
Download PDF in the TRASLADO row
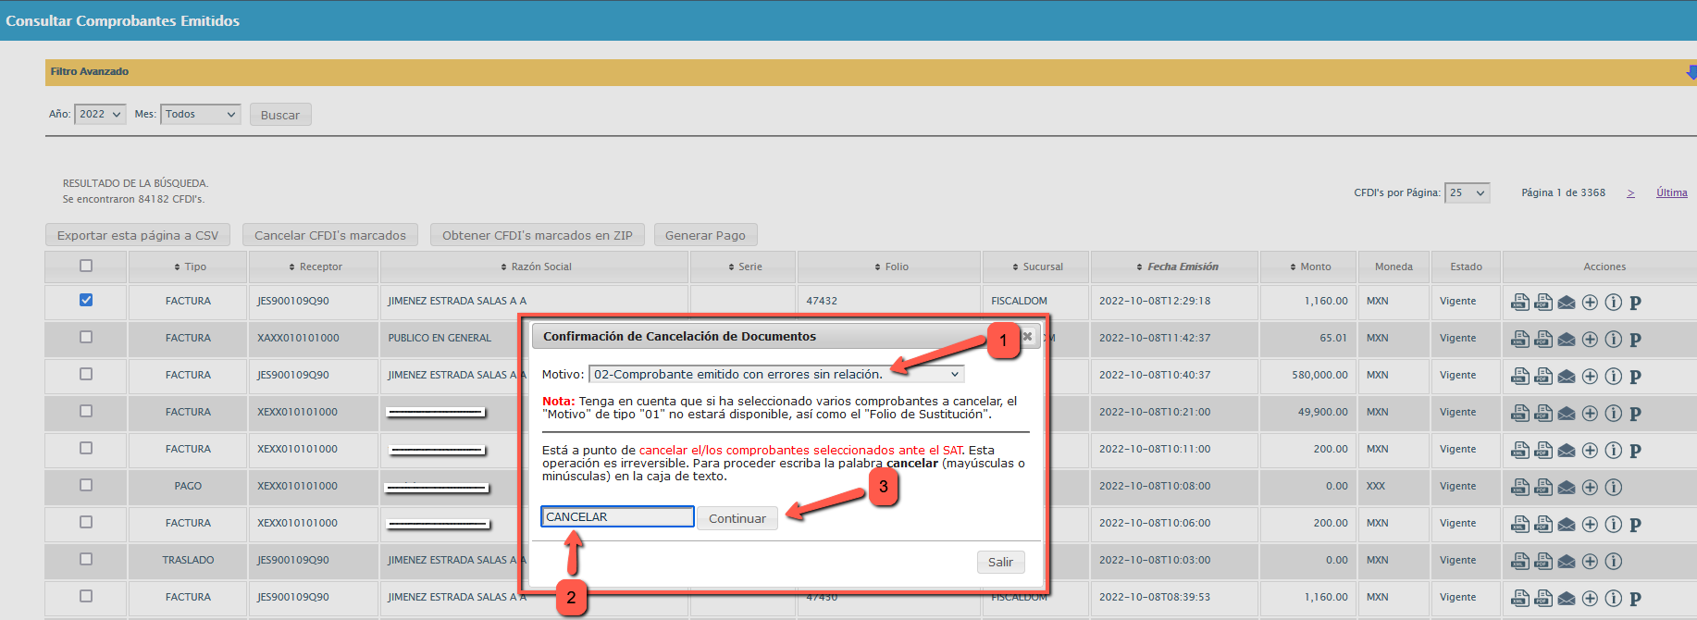point(1542,561)
